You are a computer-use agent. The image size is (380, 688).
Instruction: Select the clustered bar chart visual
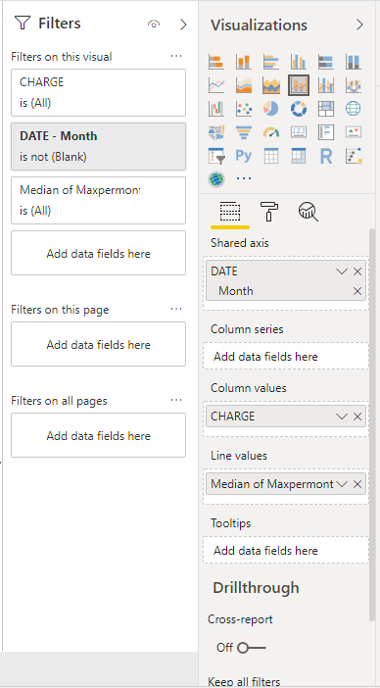point(271,62)
